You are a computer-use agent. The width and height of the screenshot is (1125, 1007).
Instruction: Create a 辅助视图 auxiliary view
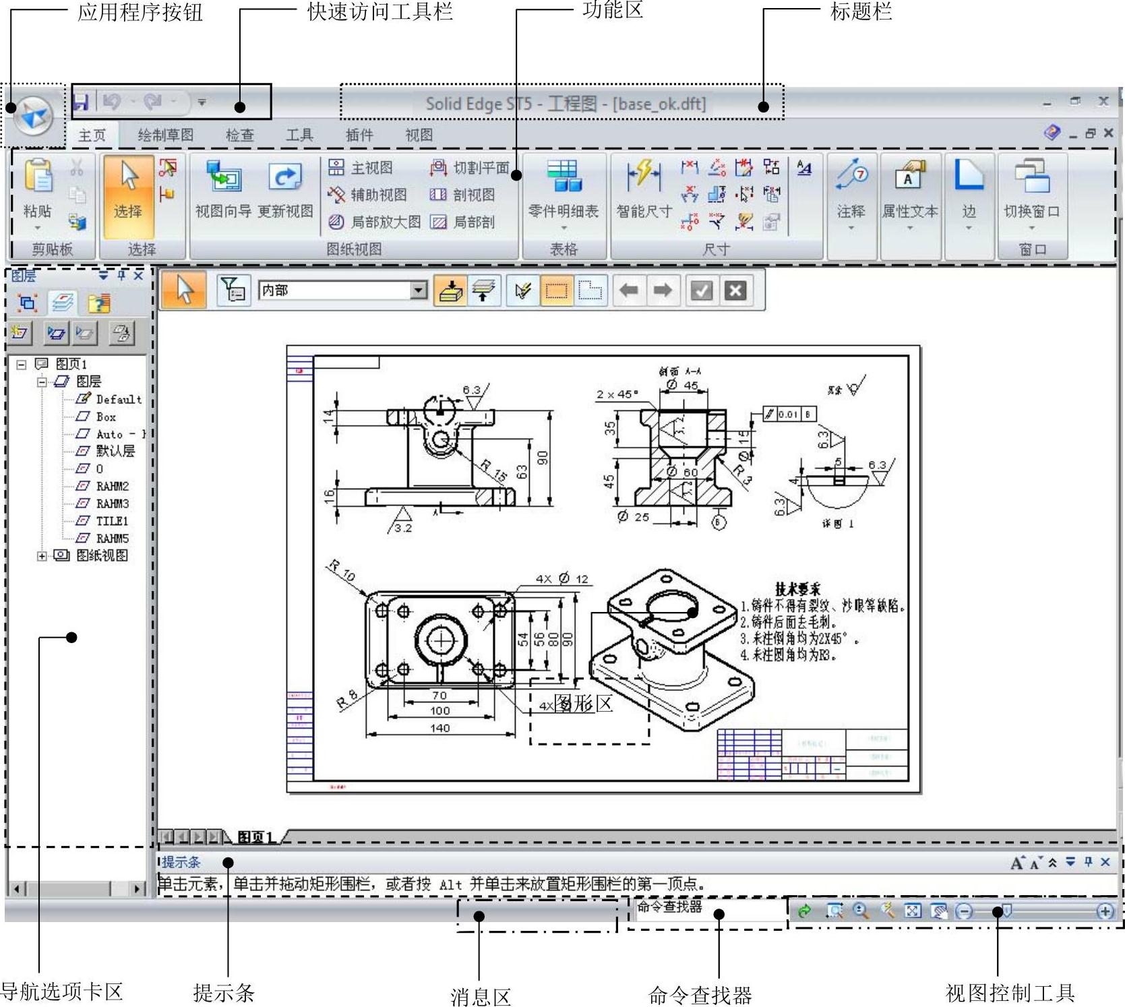coord(367,195)
